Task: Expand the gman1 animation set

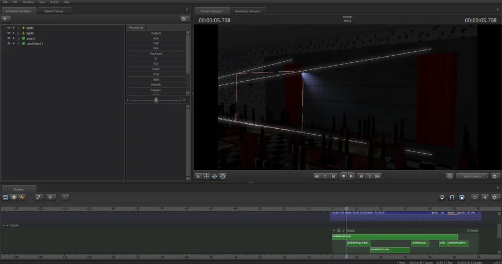Action: [18, 38]
